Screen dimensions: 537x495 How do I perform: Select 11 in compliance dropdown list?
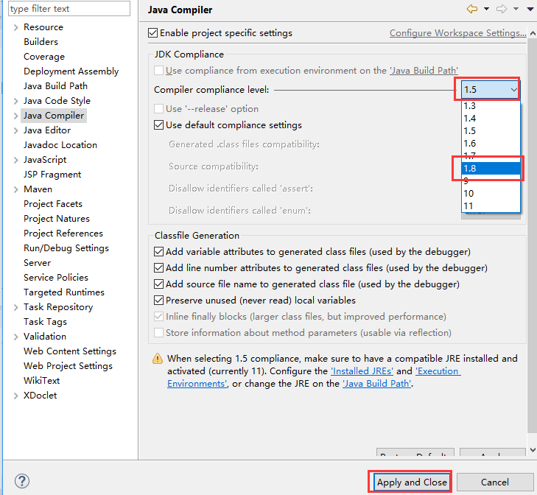coord(491,206)
